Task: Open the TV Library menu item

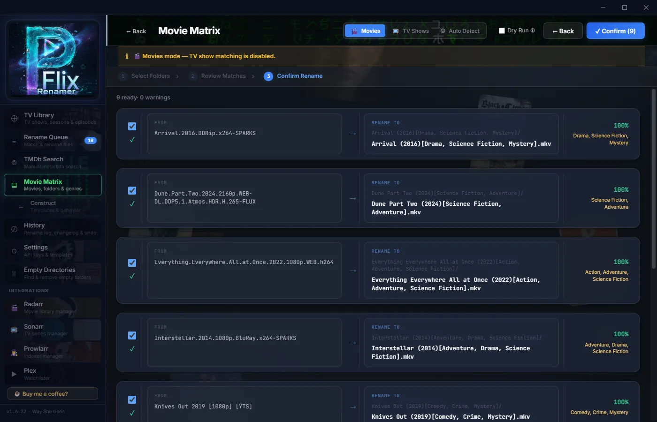Action: [53, 118]
